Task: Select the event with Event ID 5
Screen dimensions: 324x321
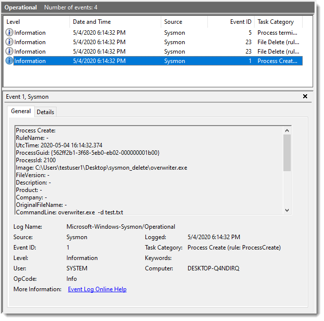Action: 149,33
